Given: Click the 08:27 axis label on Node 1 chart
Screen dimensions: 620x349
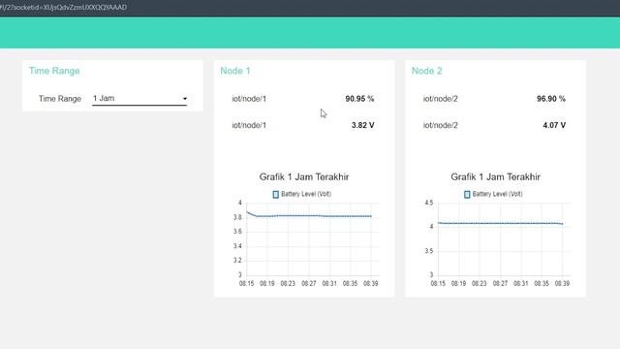Looking at the screenshot, I should click(308, 283).
